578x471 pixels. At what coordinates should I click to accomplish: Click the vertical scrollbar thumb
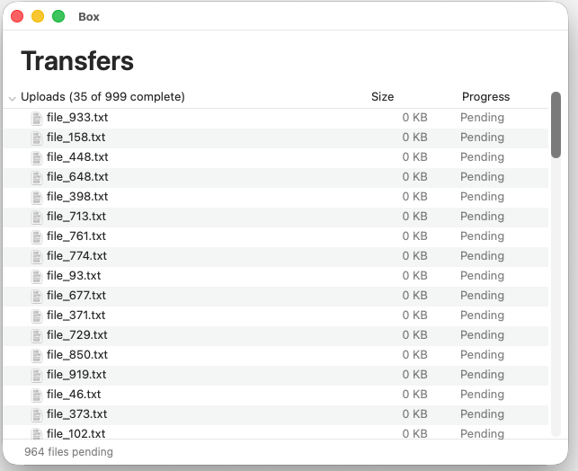click(x=556, y=125)
